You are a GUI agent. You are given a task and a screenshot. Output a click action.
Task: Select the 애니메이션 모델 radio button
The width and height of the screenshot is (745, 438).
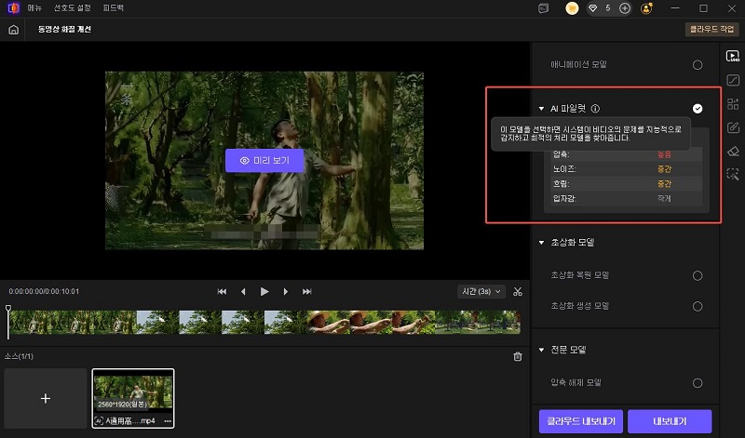click(x=697, y=65)
